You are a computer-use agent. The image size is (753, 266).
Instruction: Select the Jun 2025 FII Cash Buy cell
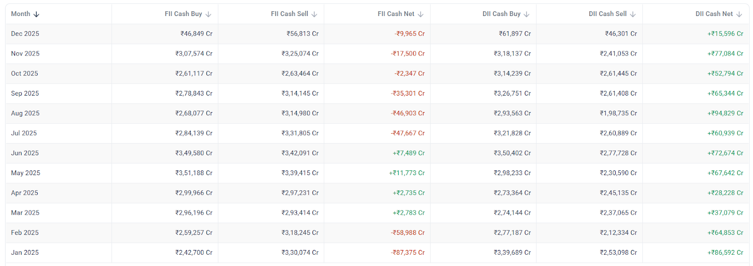pos(194,153)
